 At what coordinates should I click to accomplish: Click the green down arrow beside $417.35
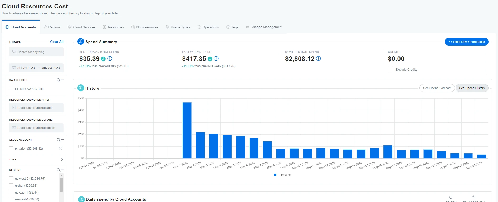pyautogui.click(x=210, y=59)
